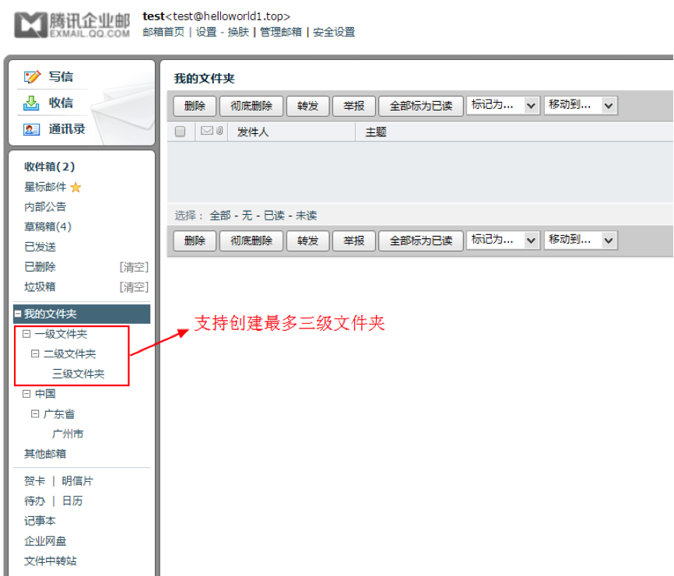Collapse the 我的文件夹 section
The height and width of the screenshot is (576, 674).
pyautogui.click(x=18, y=314)
